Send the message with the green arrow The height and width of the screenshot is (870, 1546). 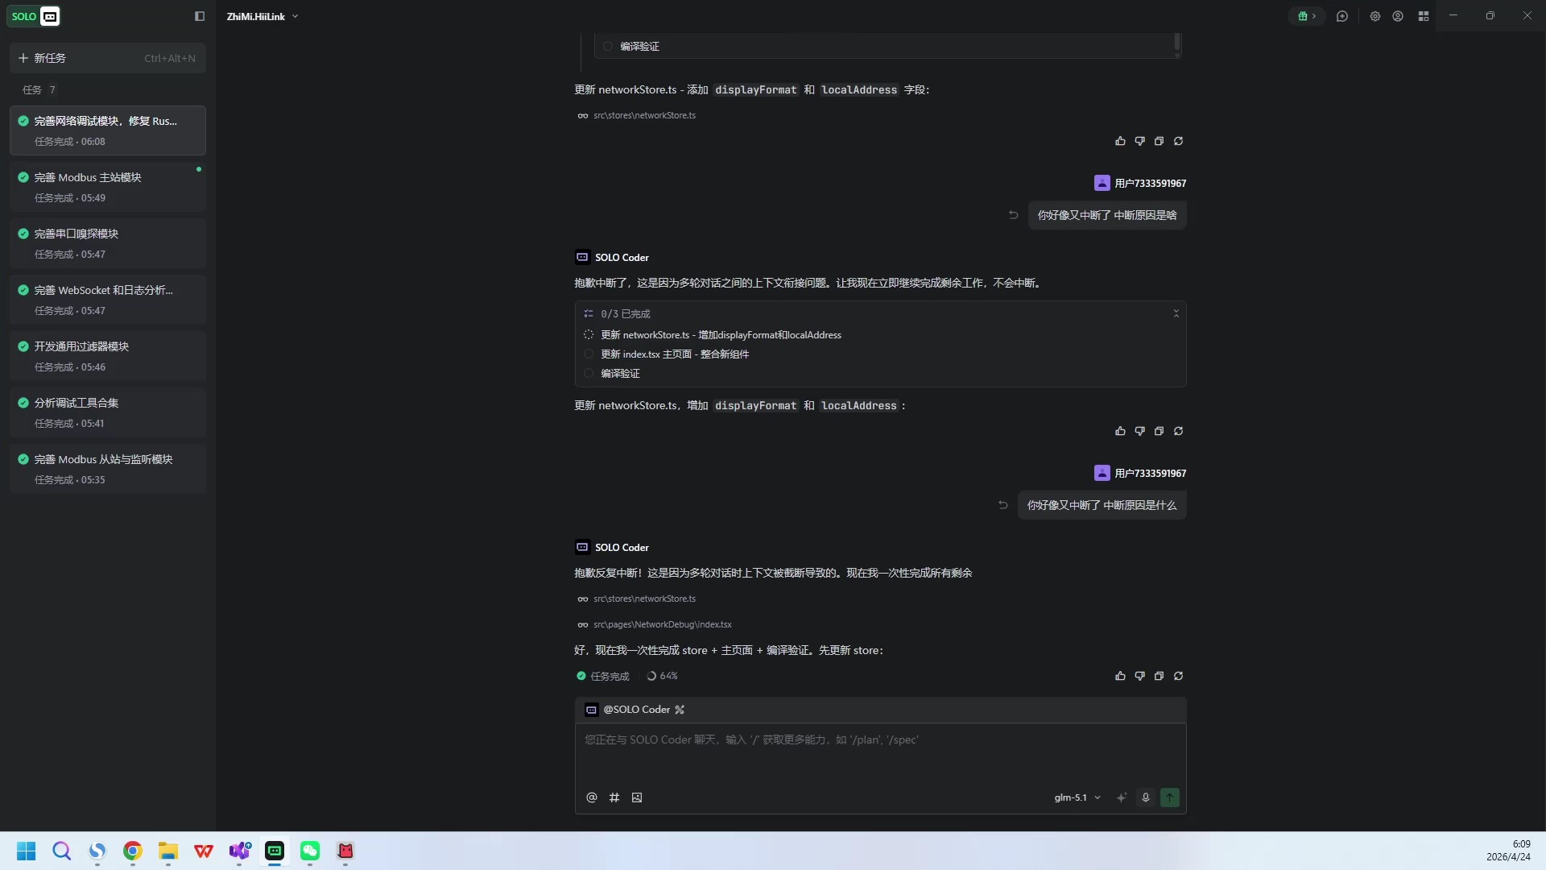(x=1170, y=797)
